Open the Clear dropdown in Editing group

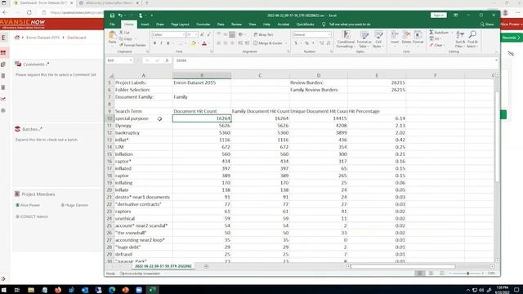point(436,45)
